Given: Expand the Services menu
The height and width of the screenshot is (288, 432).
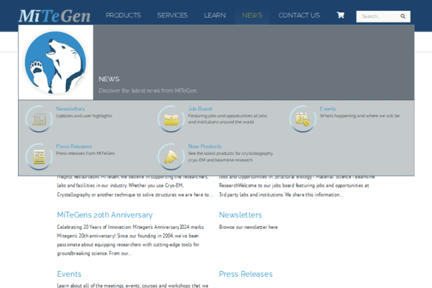Looking at the screenshot, I should [172, 15].
